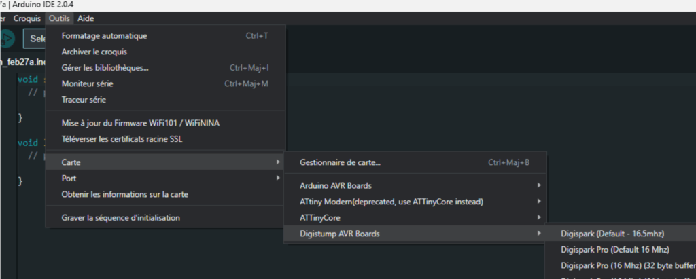This screenshot has height=279, width=696.
Task: Open the Aide menu
Action: 86,18
